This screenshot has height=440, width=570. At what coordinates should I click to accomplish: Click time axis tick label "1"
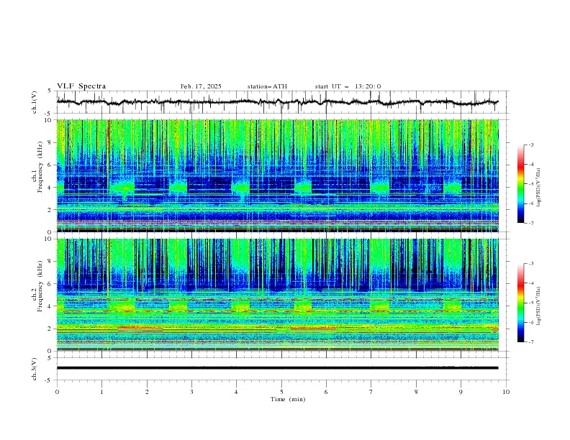(x=102, y=392)
